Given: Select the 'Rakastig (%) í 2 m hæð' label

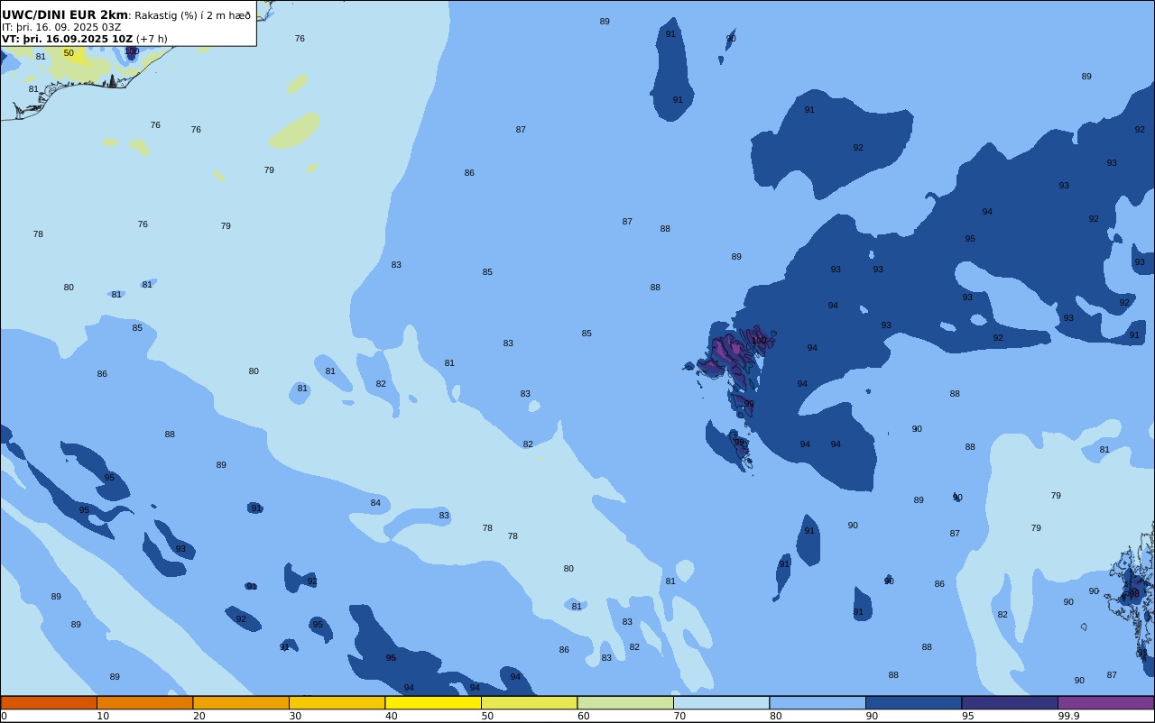Looking at the screenshot, I should coord(193,15).
